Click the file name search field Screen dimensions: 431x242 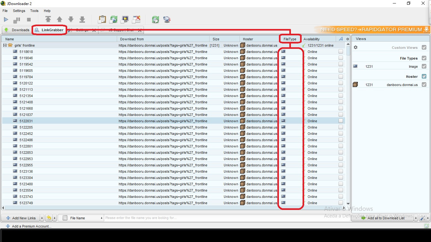227,218
